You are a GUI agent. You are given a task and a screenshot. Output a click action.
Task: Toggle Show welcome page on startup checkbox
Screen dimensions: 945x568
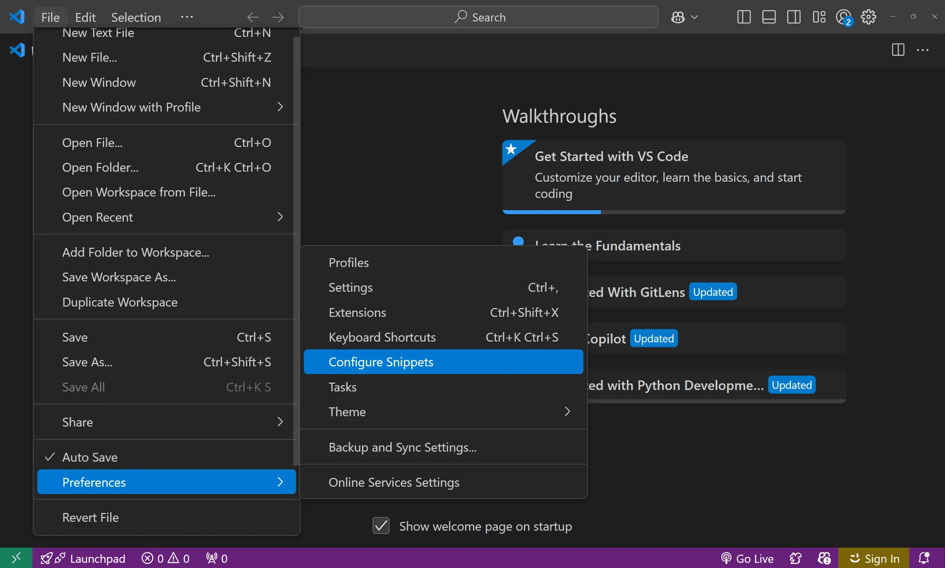(381, 526)
